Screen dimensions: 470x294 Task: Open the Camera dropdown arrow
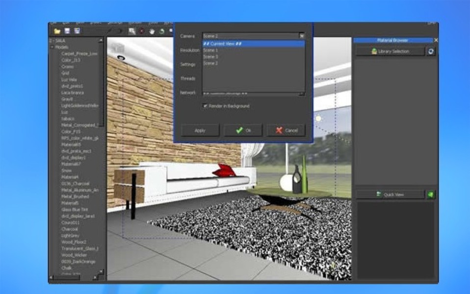click(x=302, y=36)
